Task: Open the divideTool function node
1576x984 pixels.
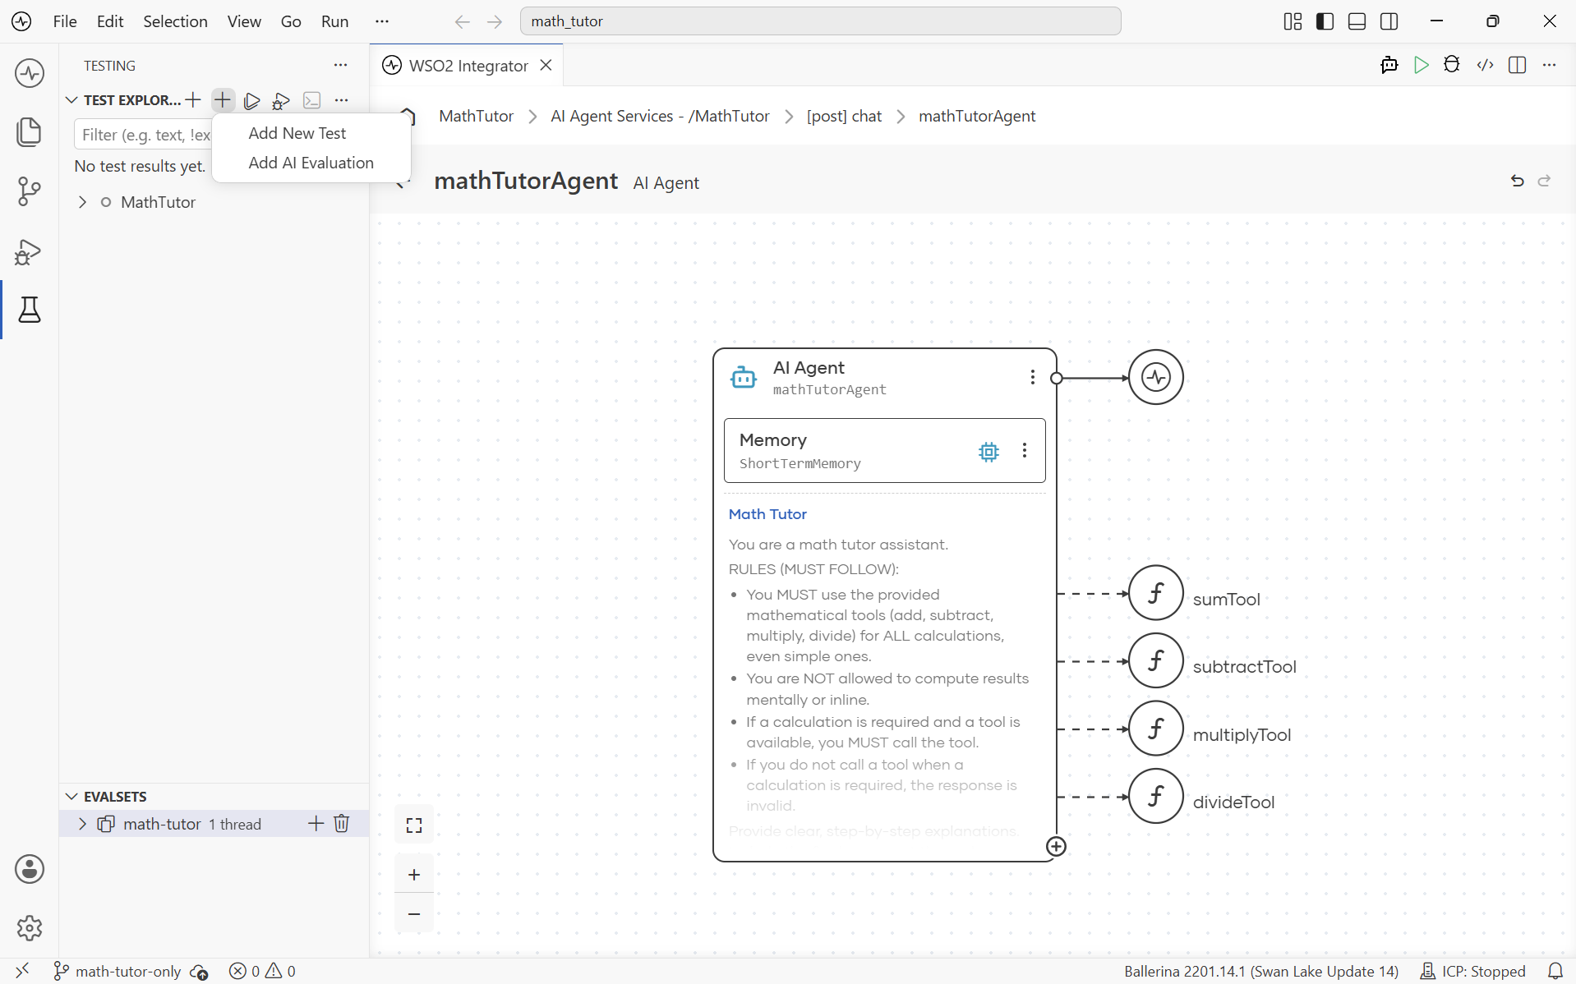Action: (1156, 796)
